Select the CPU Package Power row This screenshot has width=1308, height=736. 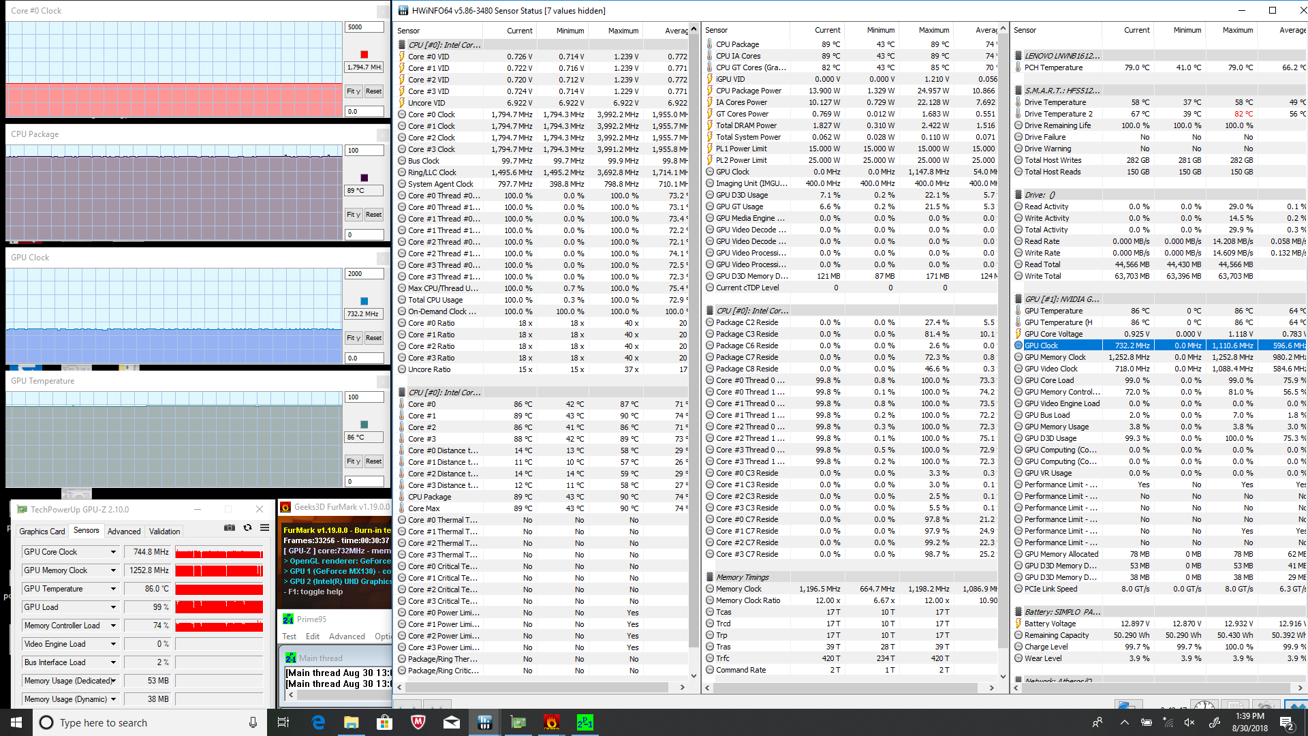tap(852, 91)
